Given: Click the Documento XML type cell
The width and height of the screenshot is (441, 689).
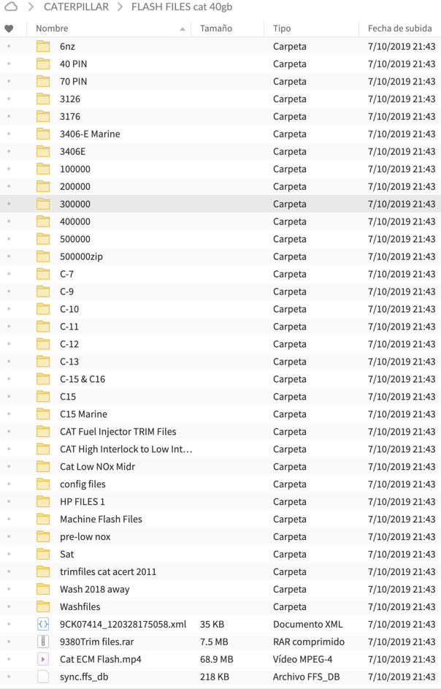Looking at the screenshot, I should [308, 625].
